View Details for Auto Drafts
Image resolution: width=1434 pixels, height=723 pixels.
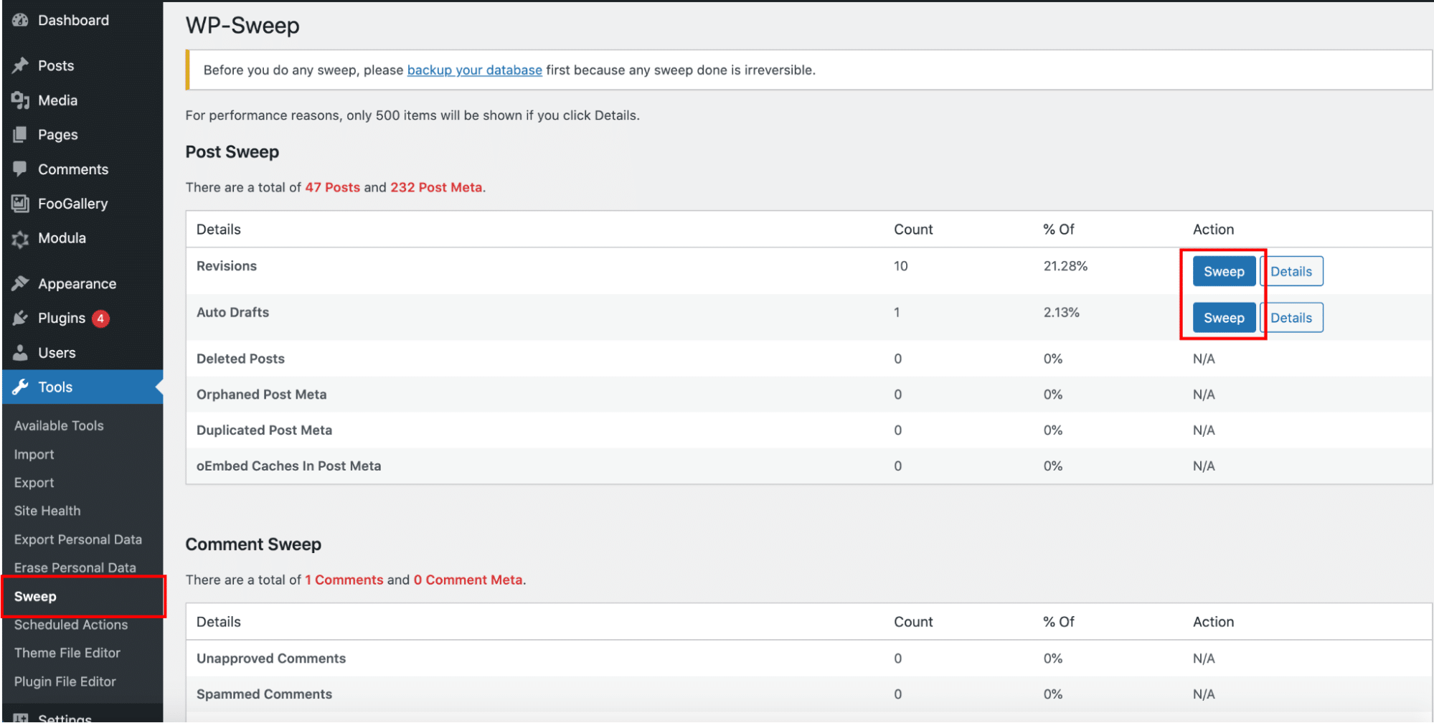pos(1291,318)
